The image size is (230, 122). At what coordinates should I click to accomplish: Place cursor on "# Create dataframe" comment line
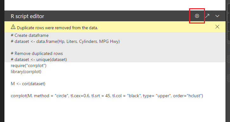[30, 35]
